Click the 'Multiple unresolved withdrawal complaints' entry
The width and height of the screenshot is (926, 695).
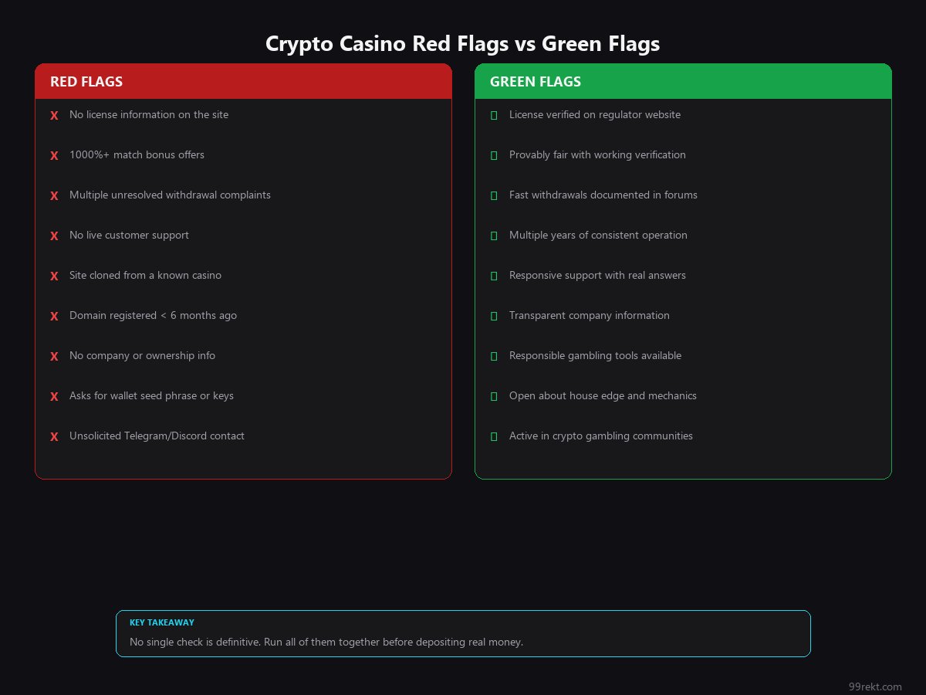point(170,195)
